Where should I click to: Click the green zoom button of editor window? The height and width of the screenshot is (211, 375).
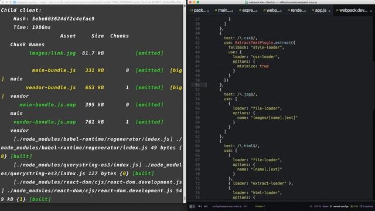click(x=198, y=2)
